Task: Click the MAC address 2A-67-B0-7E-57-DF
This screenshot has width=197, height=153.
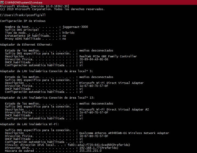Action: 94,112
